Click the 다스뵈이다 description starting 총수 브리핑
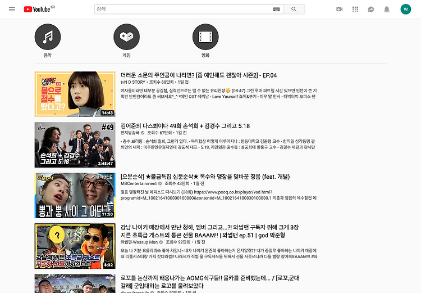 coord(218,144)
